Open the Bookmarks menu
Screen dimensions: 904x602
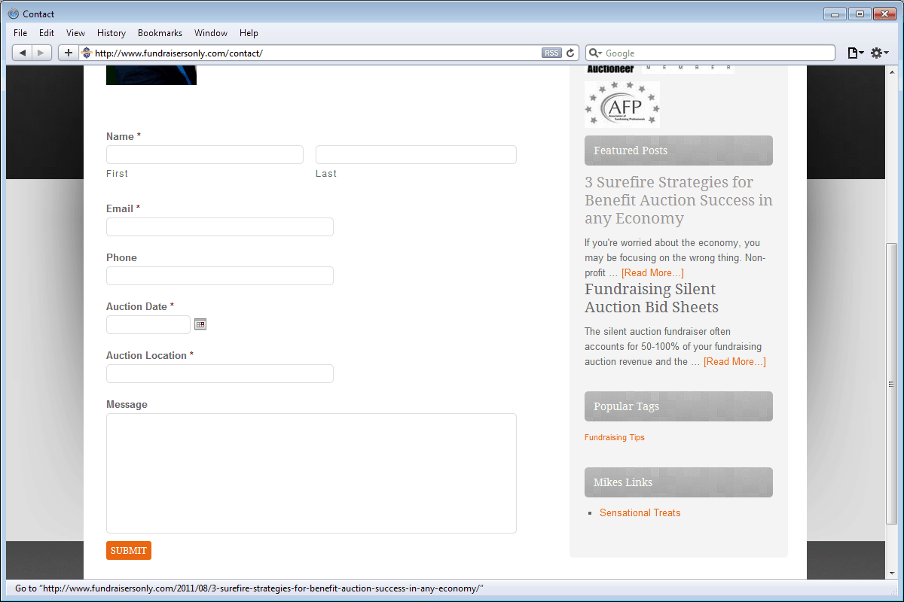(x=160, y=33)
